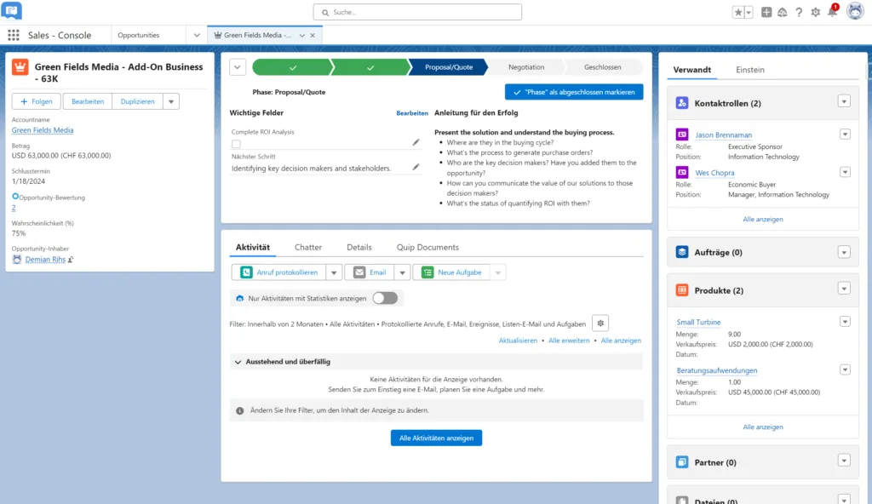Open your profile avatar astronaut icon
Screen dimensions: 872x504
857,12
